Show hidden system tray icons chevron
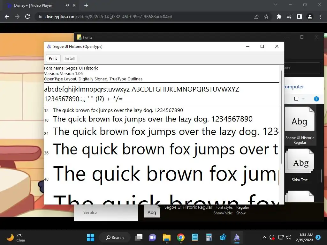 [x=264, y=237]
